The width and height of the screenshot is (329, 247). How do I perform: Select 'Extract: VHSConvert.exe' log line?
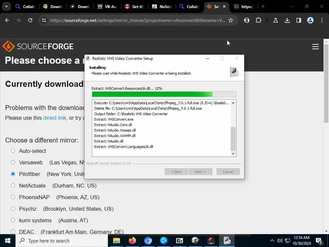click(x=114, y=119)
